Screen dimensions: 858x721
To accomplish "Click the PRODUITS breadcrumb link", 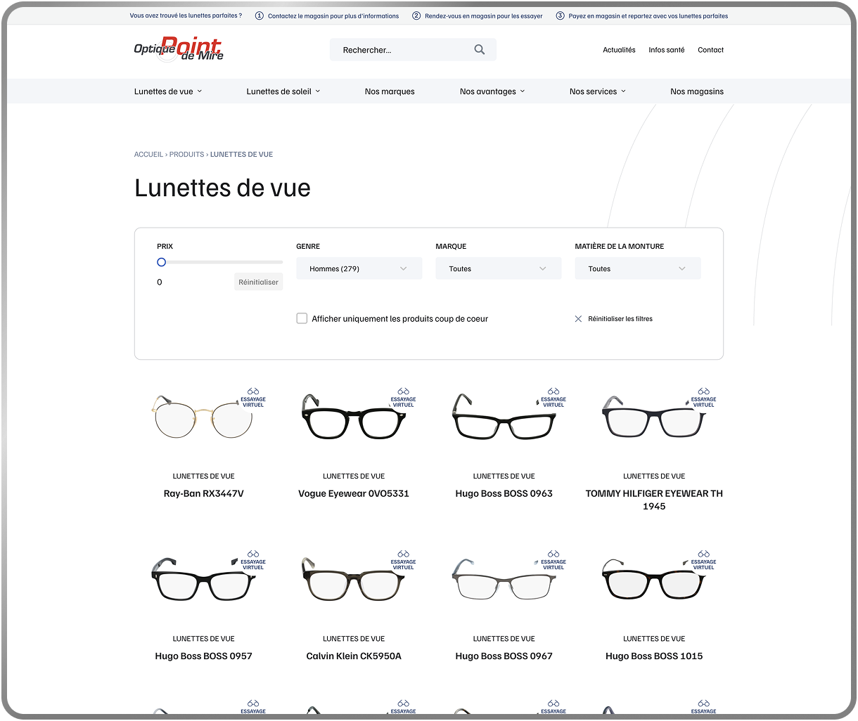I will click(186, 155).
